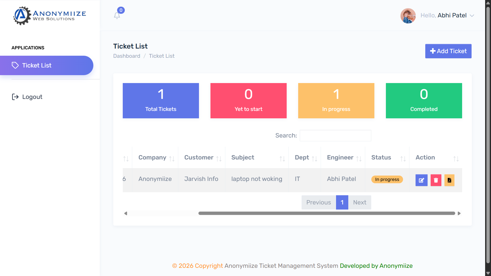This screenshot has width=491, height=276.
Task: Select page 1 in pagination
Action: [x=342, y=202]
